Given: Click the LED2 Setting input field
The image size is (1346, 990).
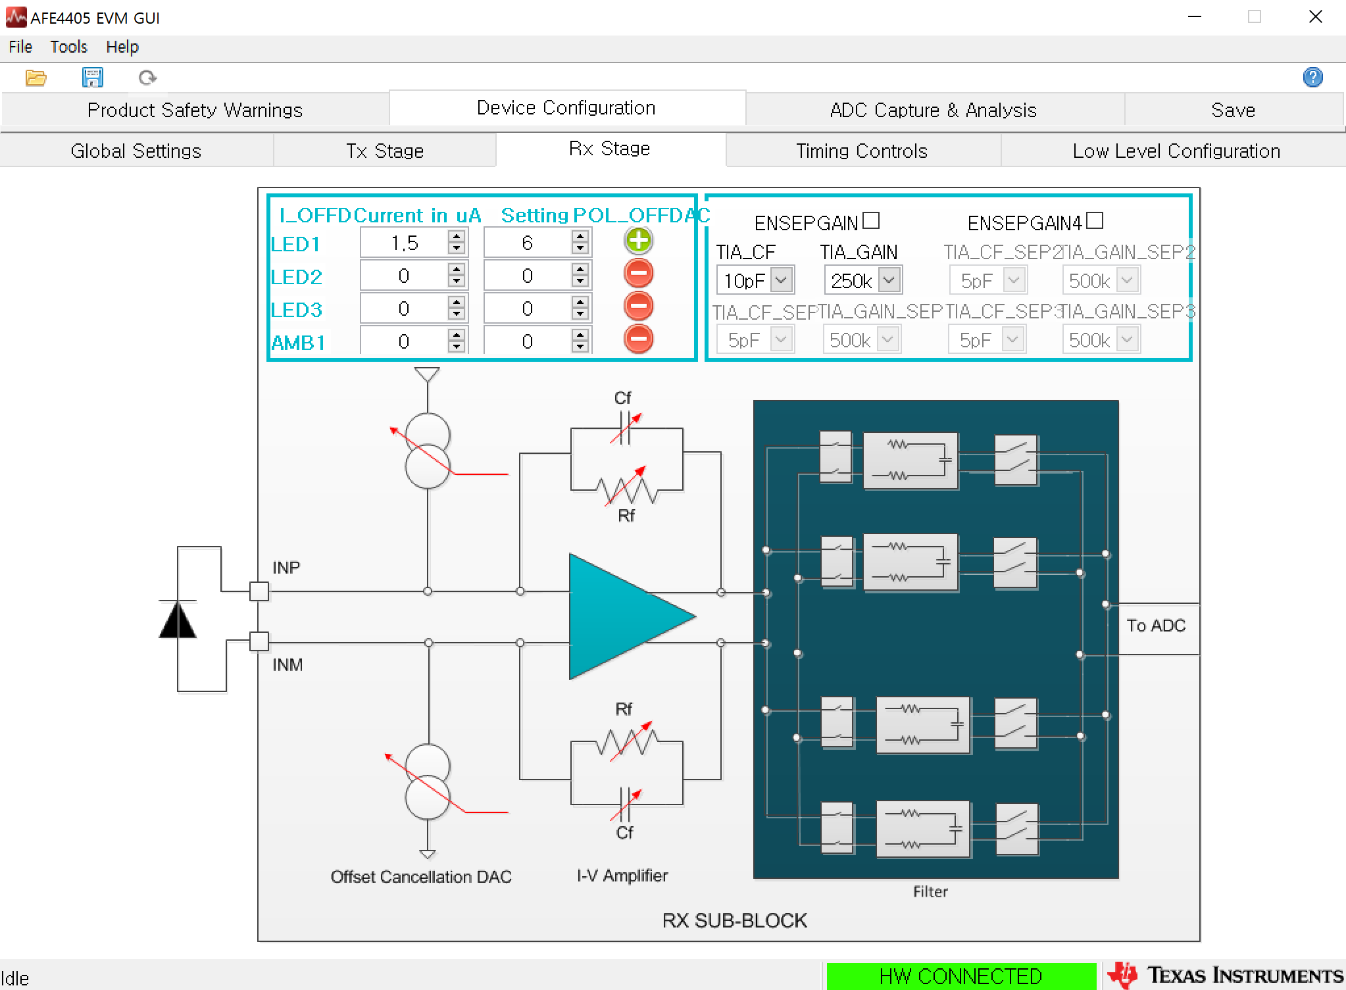Looking at the screenshot, I should point(527,276).
